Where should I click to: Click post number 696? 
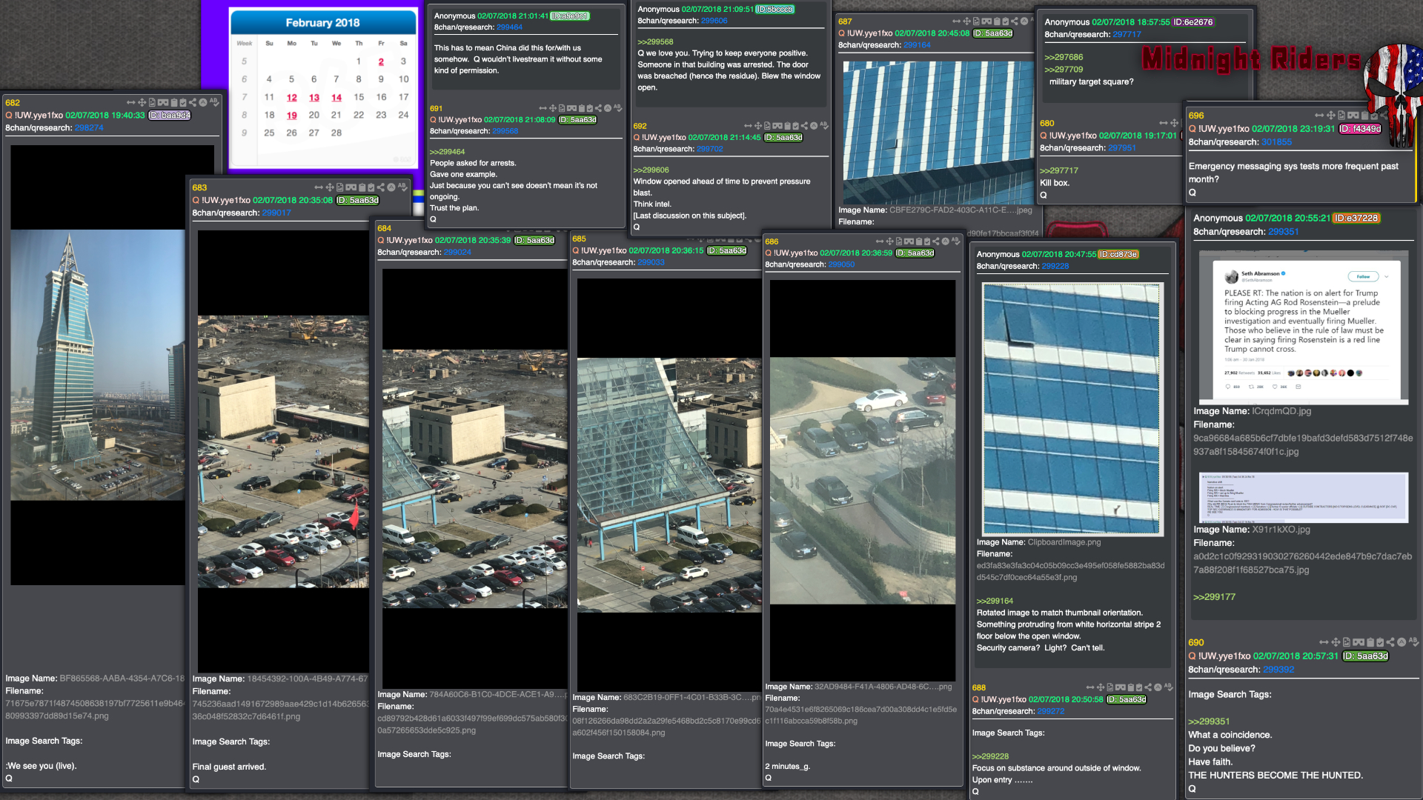coord(1196,116)
